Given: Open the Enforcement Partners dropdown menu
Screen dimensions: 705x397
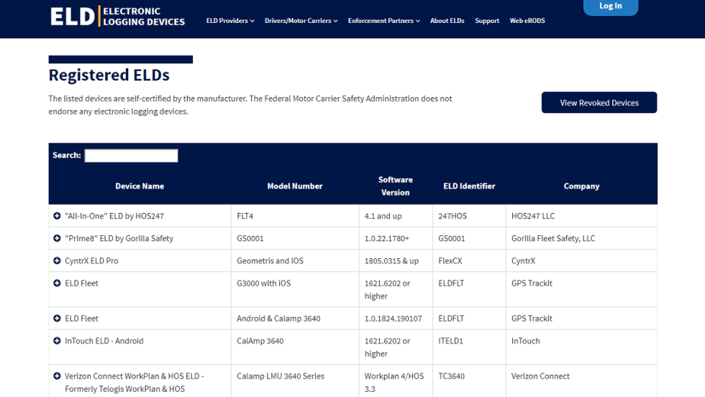Looking at the screenshot, I should (x=384, y=21).
